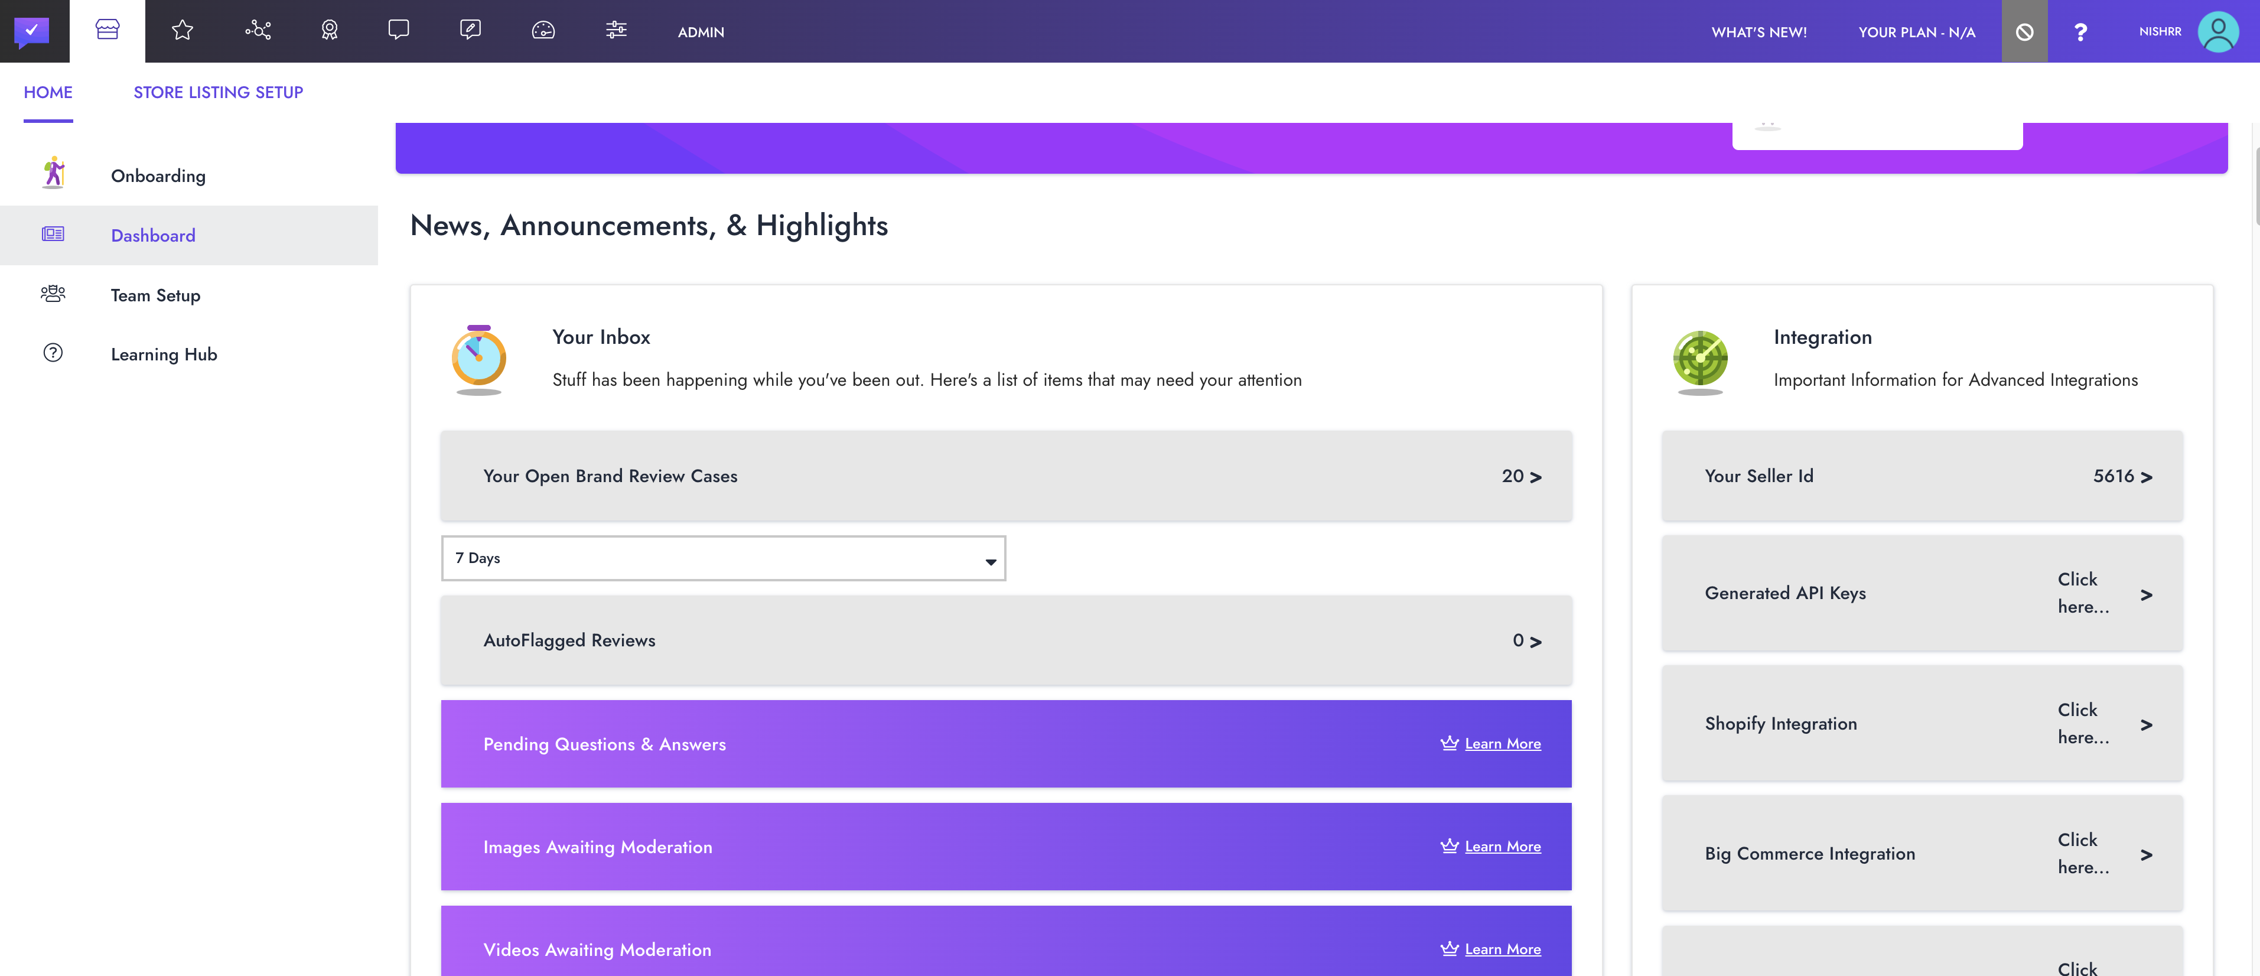Open the award badge icon in top bar
Image resolution: width=2260 pixels, height=976 pixels.
(329, 31)
